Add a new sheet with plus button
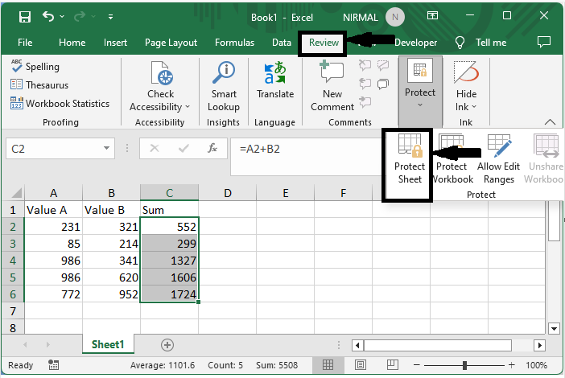Image resolution: width=565 pixels, height=378 pixels. (167, 344)
